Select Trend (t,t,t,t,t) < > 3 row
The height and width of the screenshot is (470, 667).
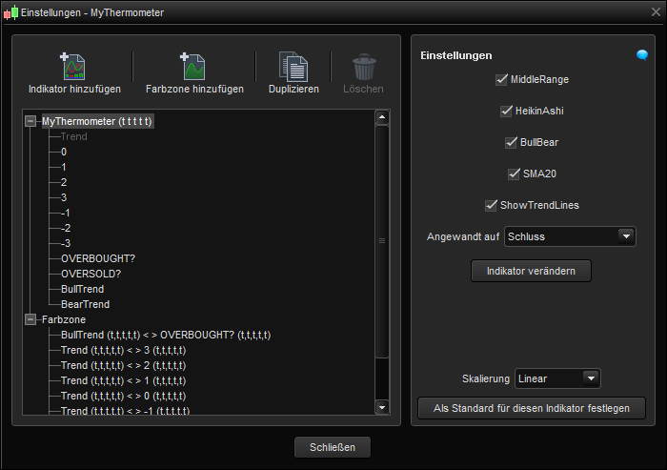123,351
